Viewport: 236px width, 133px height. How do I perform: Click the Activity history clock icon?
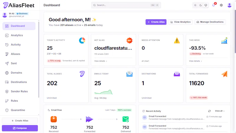click(x=7, y=45)
